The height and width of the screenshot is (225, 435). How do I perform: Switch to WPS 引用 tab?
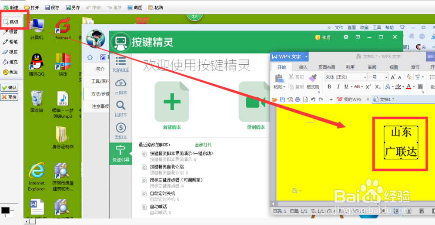[x=350, y=67]
